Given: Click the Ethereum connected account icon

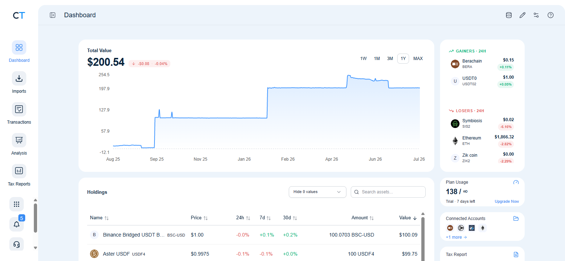Looking at the screenshot, I should pos(483,228).
